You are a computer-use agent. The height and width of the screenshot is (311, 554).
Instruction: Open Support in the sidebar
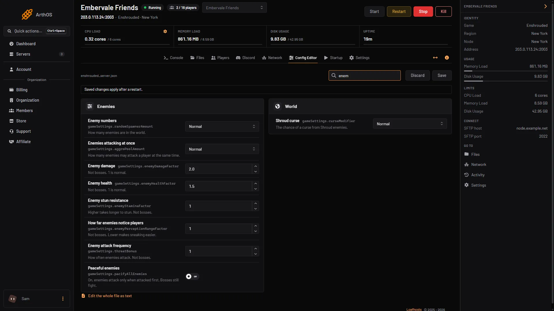coord(37,131)
